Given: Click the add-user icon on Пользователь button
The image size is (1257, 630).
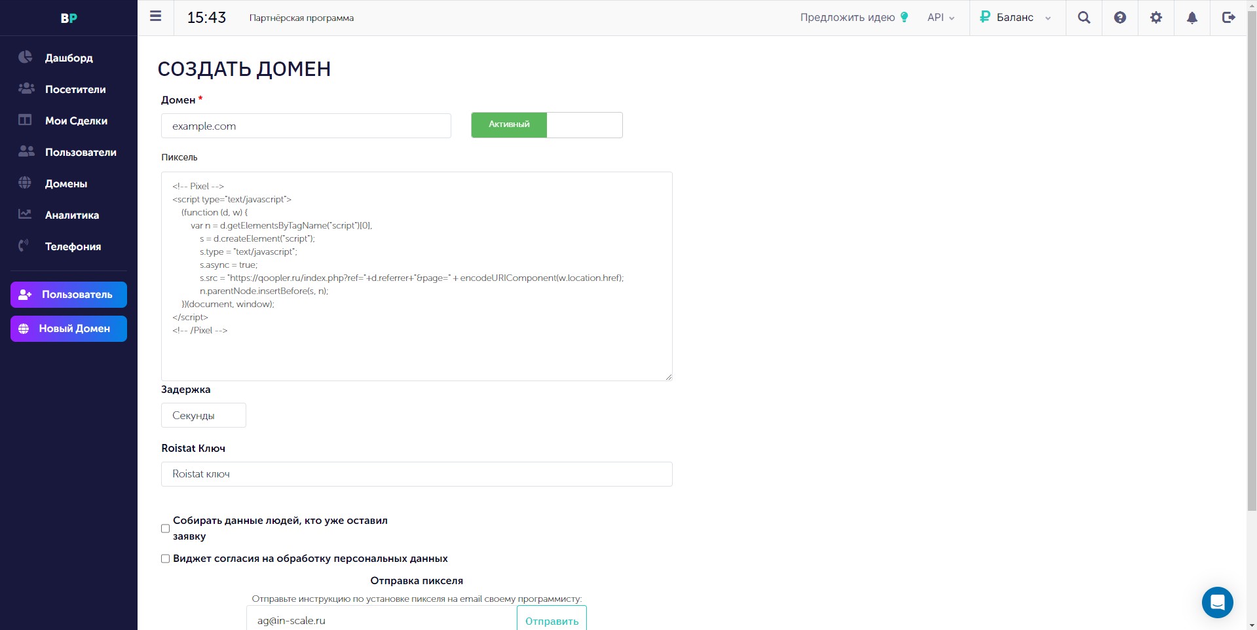Looking at the screenshot, I should (x=25, y=295).
